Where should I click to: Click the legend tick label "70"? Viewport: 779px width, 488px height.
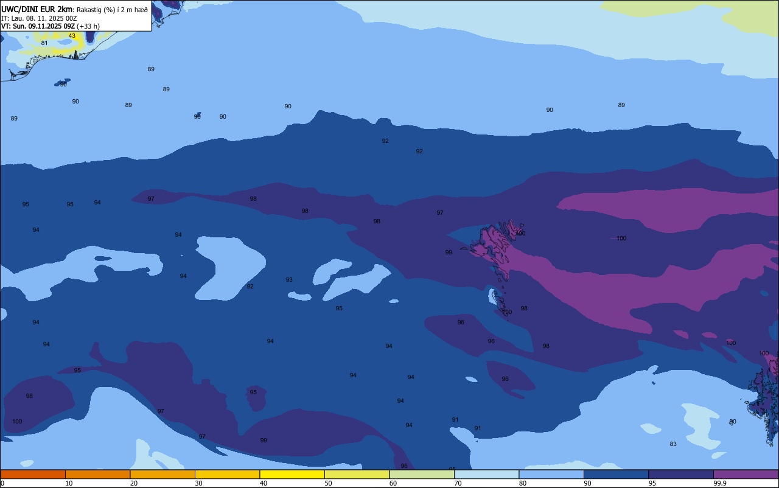click(x=458, y=483)
